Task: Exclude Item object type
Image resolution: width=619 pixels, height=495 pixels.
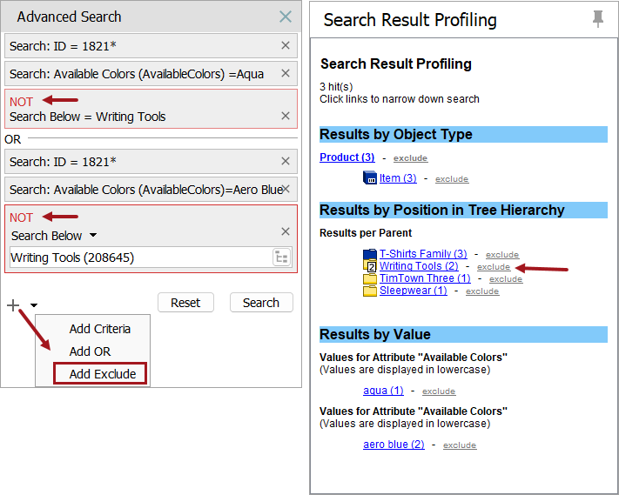Action: point(452,178)
